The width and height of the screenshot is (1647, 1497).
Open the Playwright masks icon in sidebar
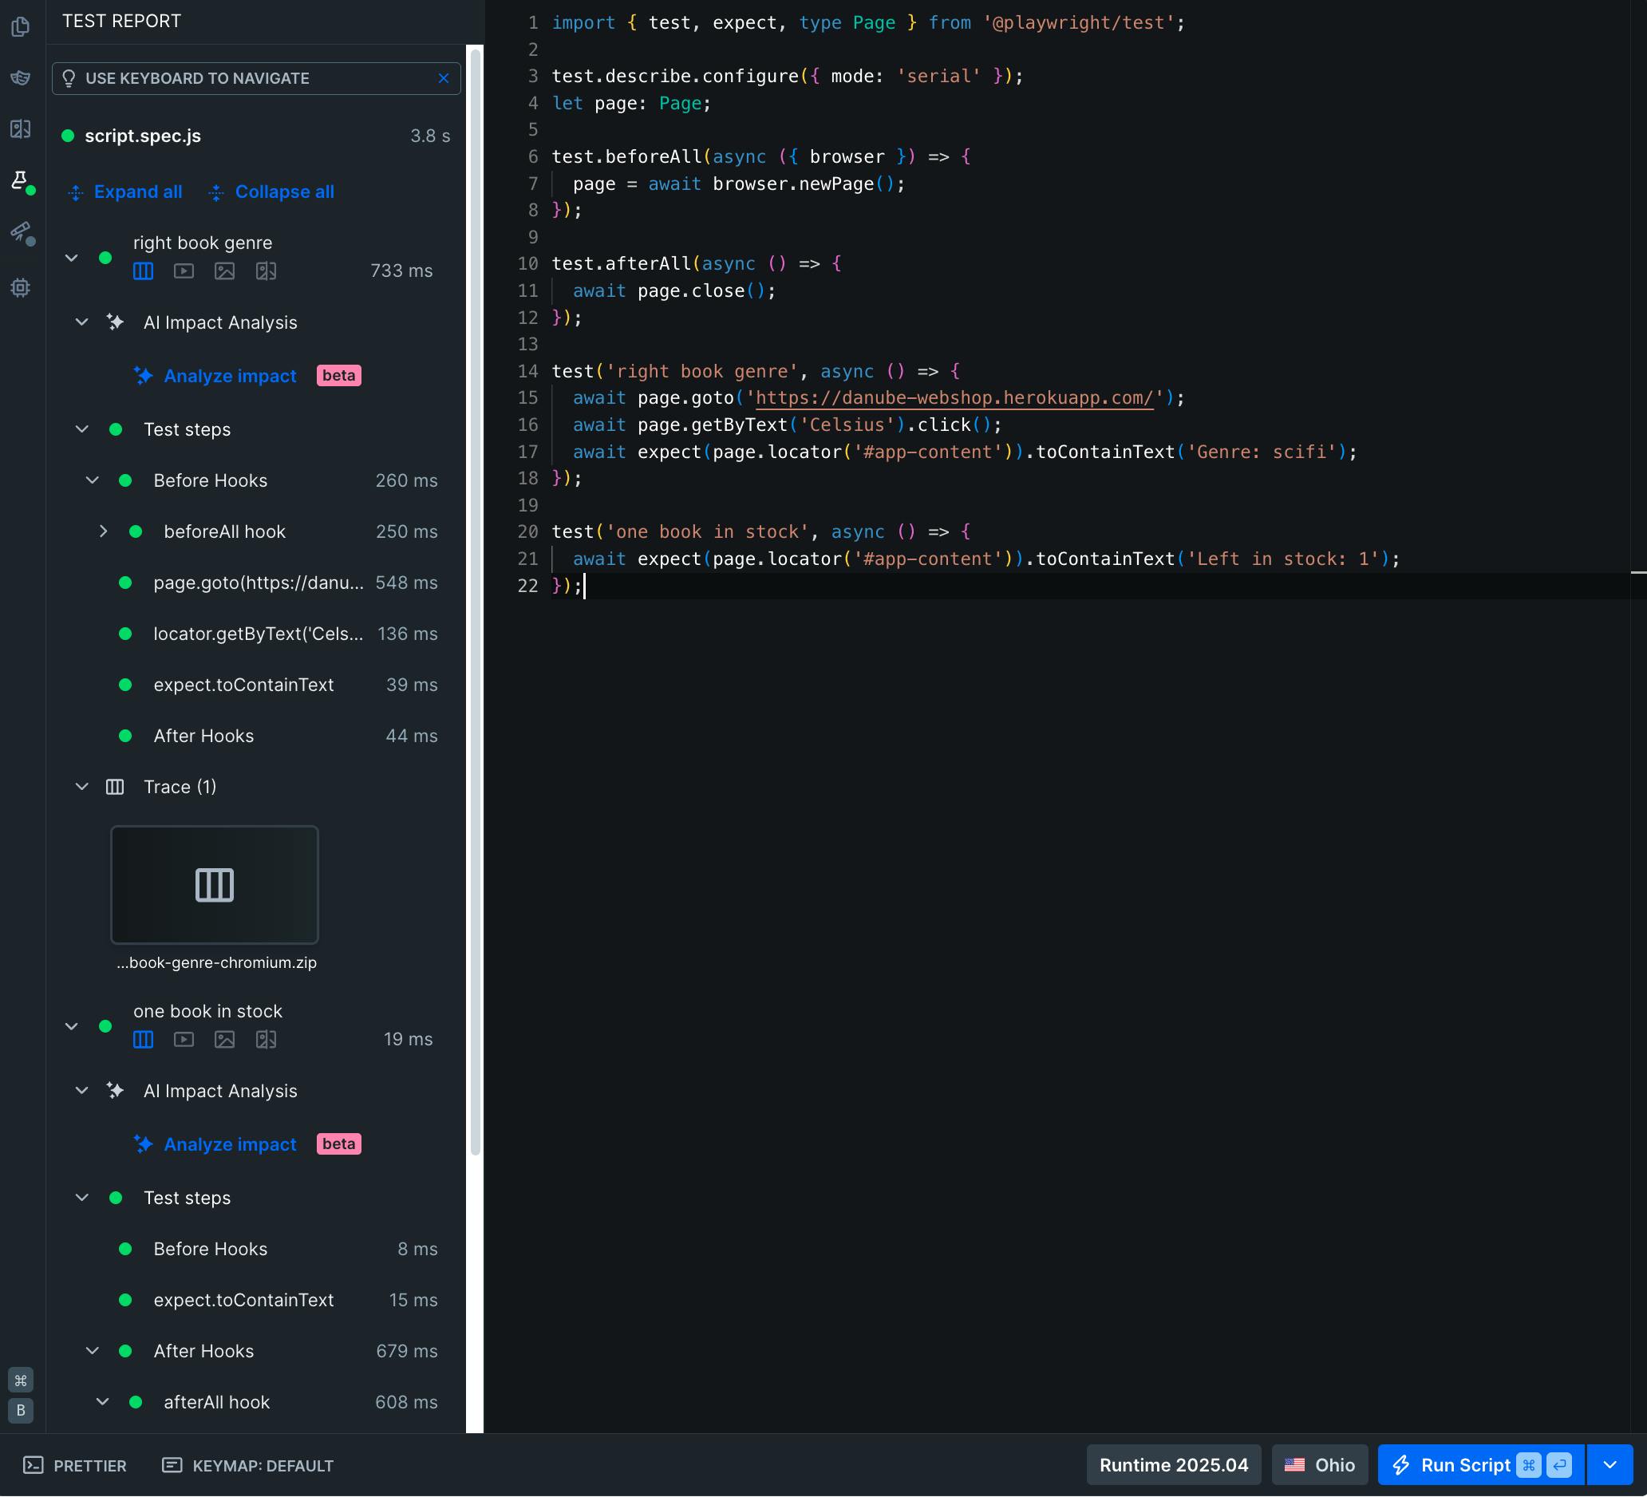pos(21,77)
